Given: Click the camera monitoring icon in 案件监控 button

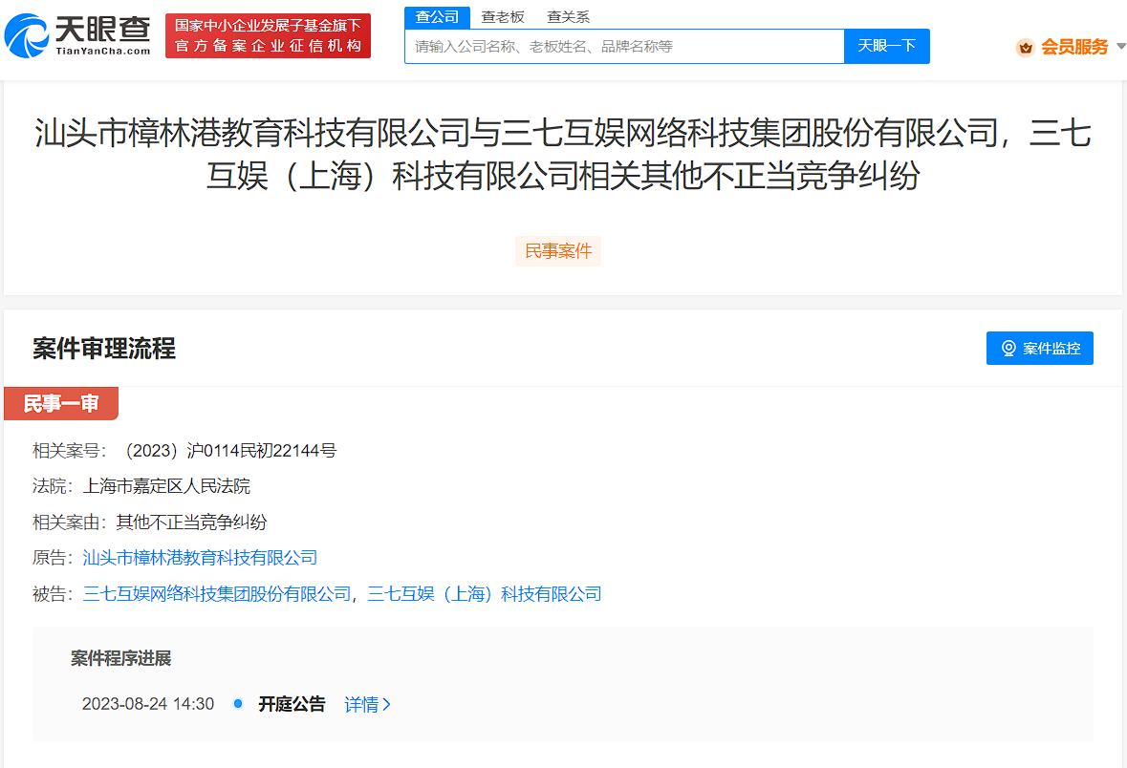Looking at the screenshot, I should (1008, 348).
